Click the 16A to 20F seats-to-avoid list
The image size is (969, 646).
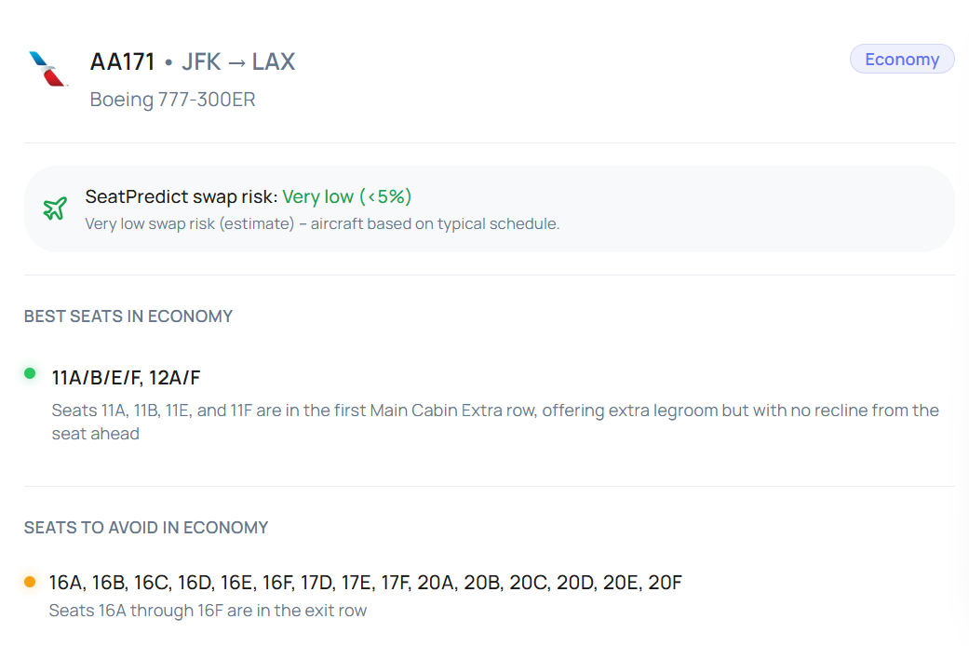coord(365,583)
